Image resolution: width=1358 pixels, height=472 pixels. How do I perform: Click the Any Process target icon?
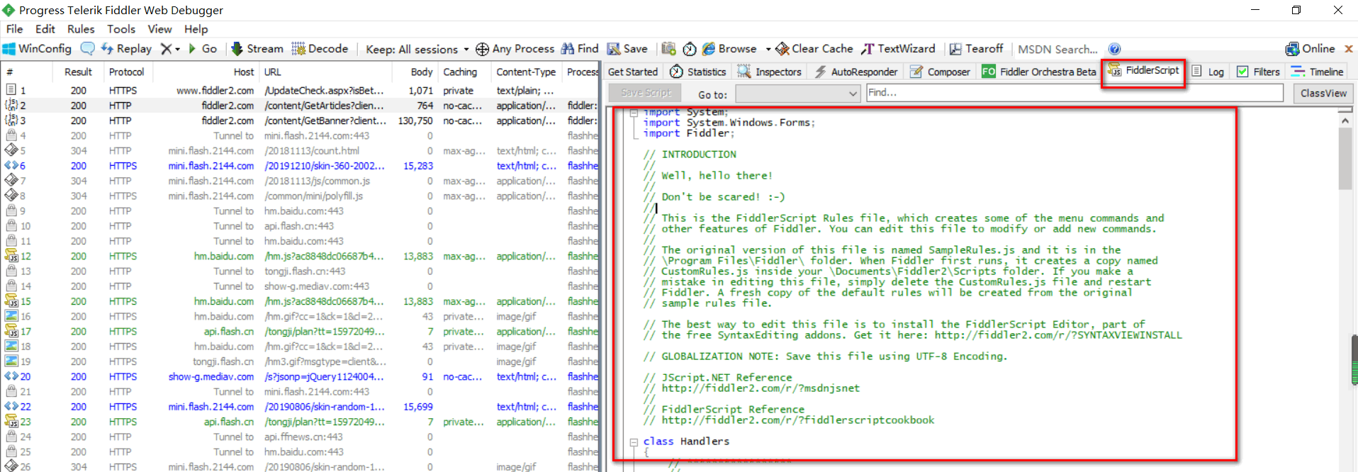[x=482, y=49]
